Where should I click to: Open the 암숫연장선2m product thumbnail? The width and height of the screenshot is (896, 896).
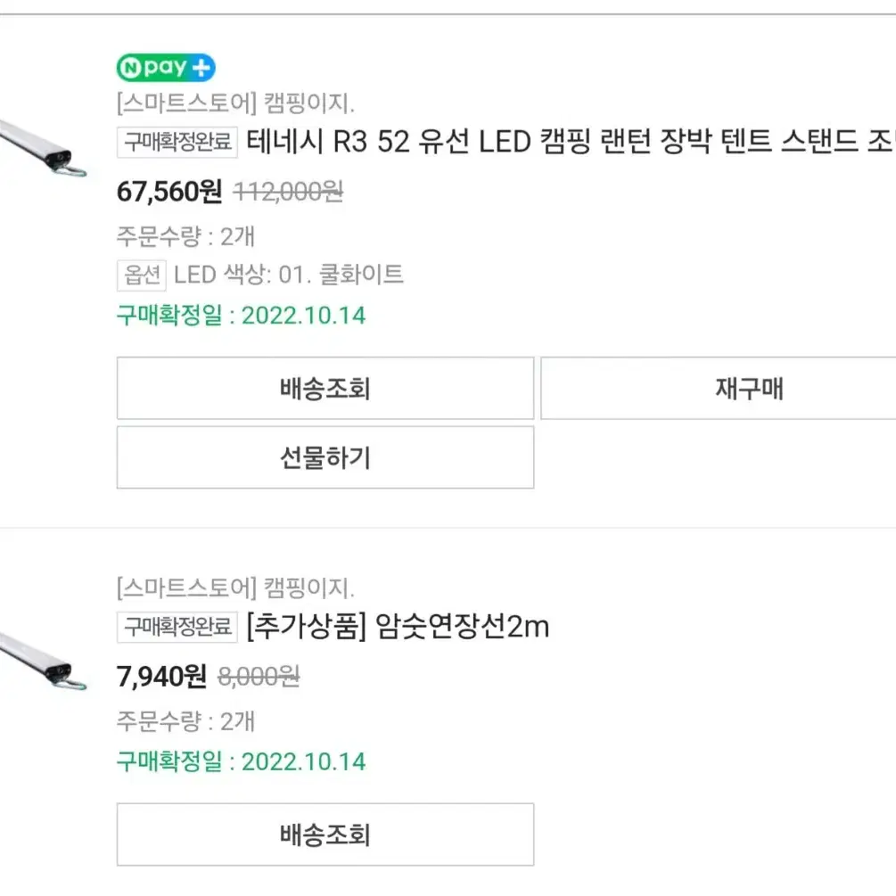[43, 663]
